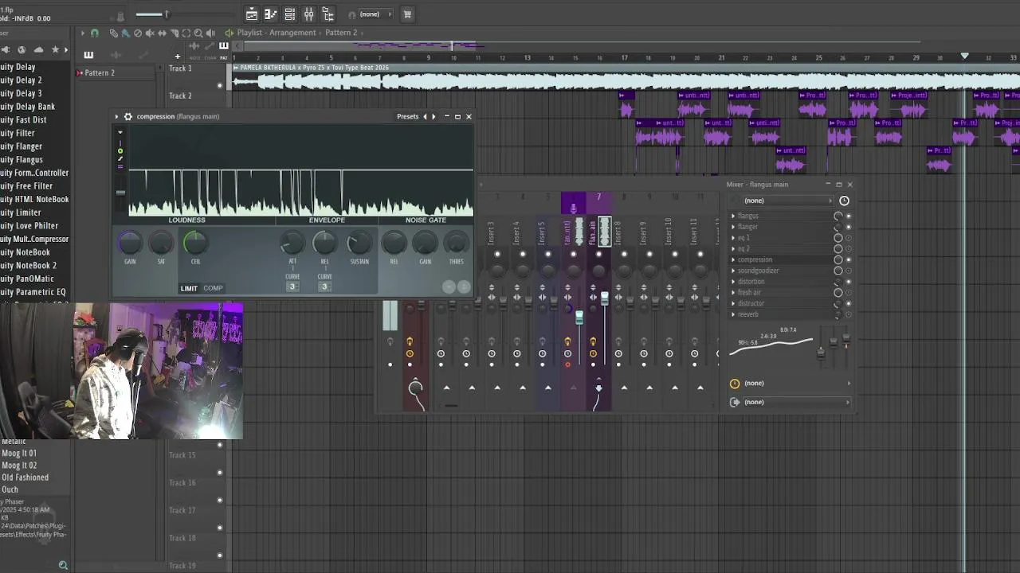Open the compression display options down arrow
Screen dimensions: 1020x573
coord(120,133)
